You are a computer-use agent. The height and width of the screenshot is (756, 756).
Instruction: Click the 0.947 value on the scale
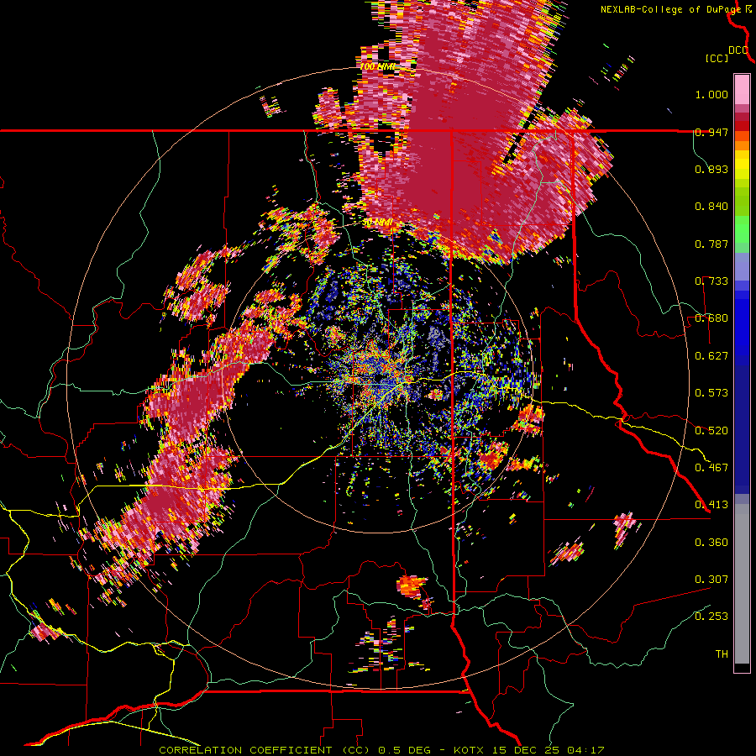[x=711, y=132]
